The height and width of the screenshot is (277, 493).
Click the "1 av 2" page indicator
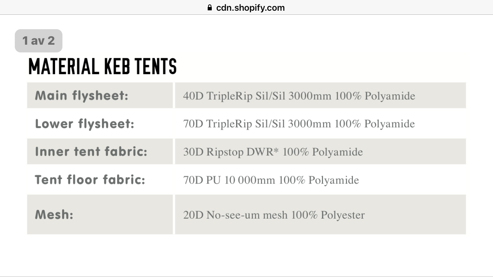pos(38,41)
